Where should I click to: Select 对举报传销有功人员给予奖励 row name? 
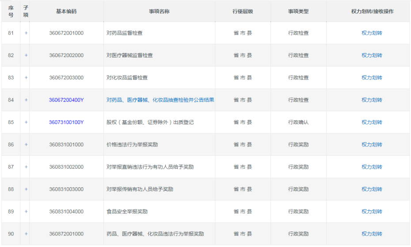[x=140, y=189]
